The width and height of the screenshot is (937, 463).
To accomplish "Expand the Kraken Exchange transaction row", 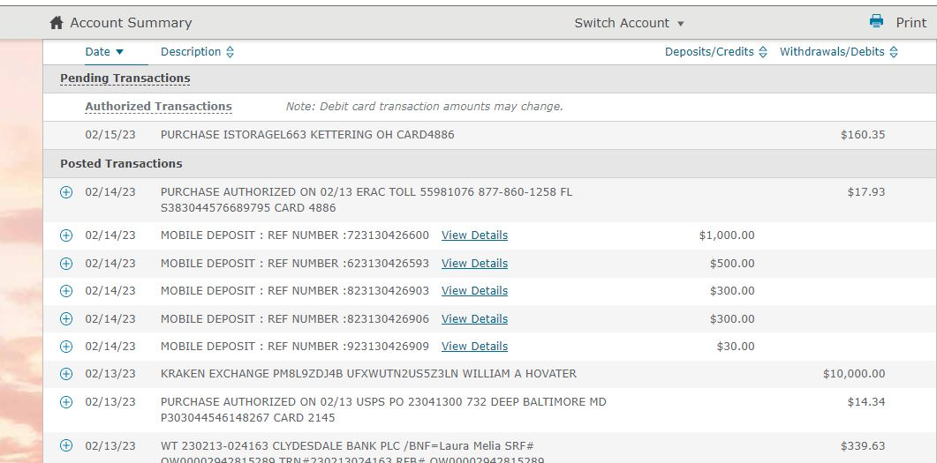I will coord(66,374).
